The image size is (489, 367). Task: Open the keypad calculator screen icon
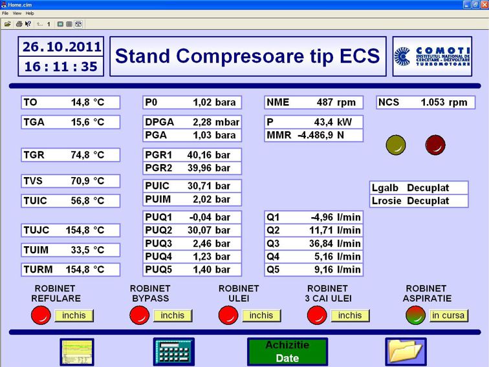174,351
